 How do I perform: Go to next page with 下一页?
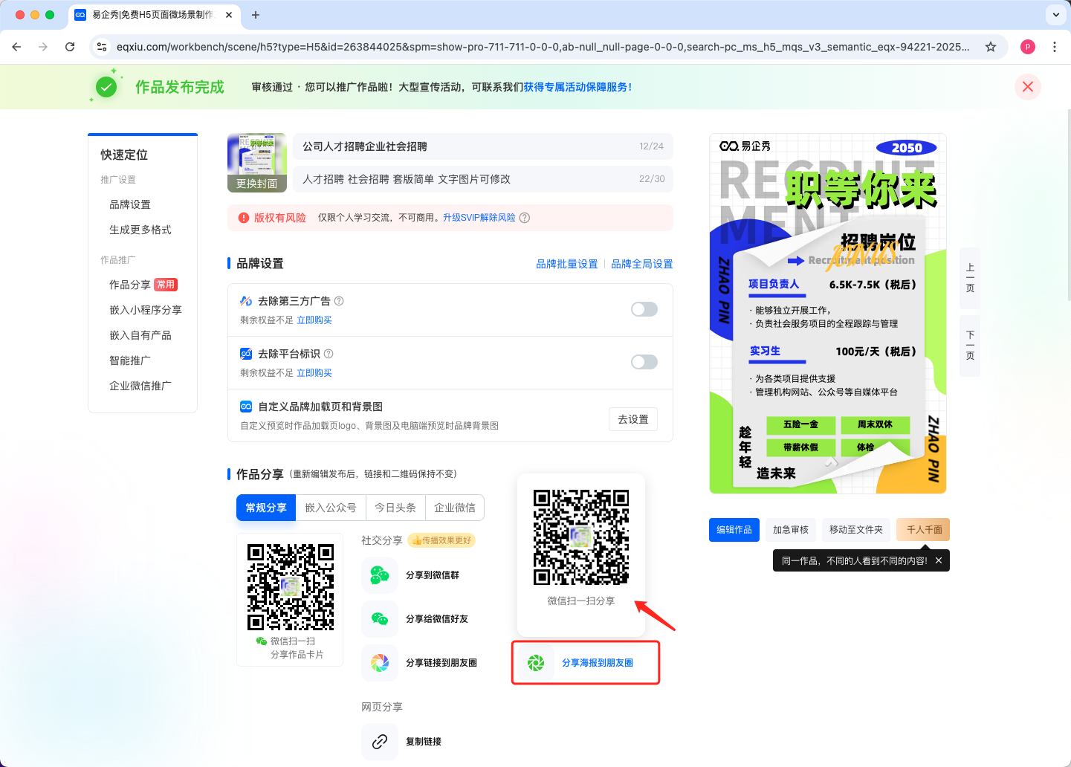click(970, 346)
